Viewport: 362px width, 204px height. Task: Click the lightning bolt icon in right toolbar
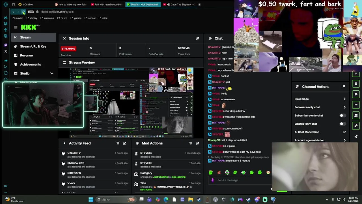pyautogui.click(x=356, y=73)
